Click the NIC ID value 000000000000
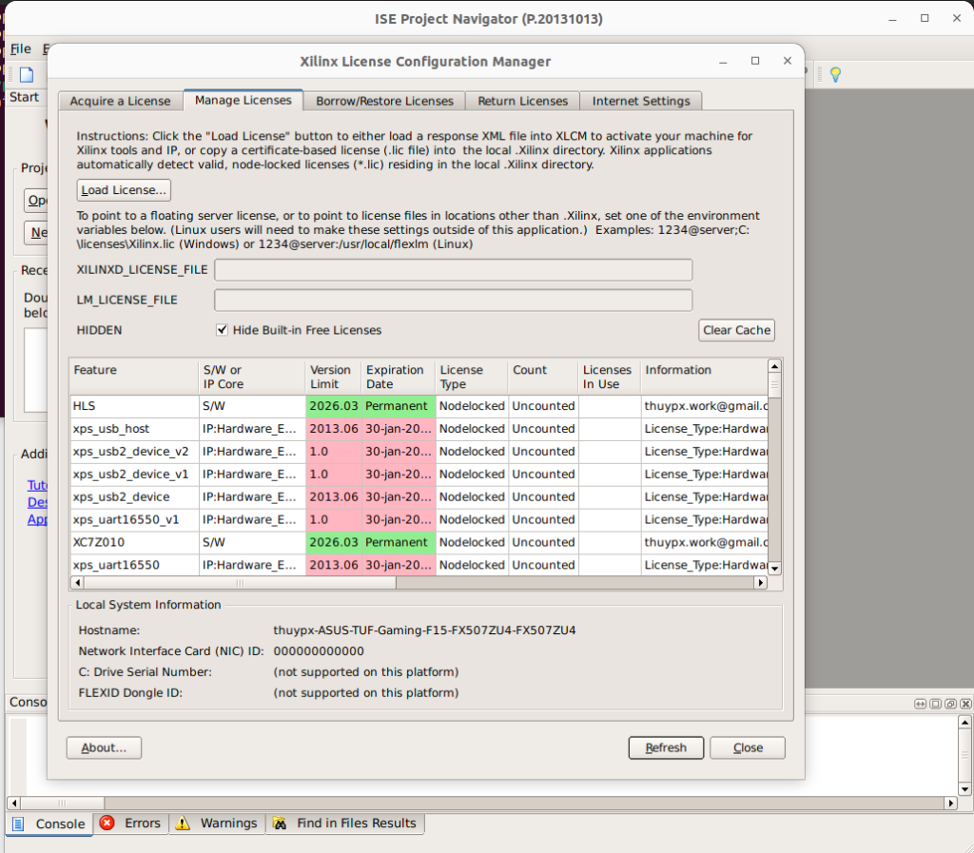Screen dimensions: 974x853 click(319, 651)
